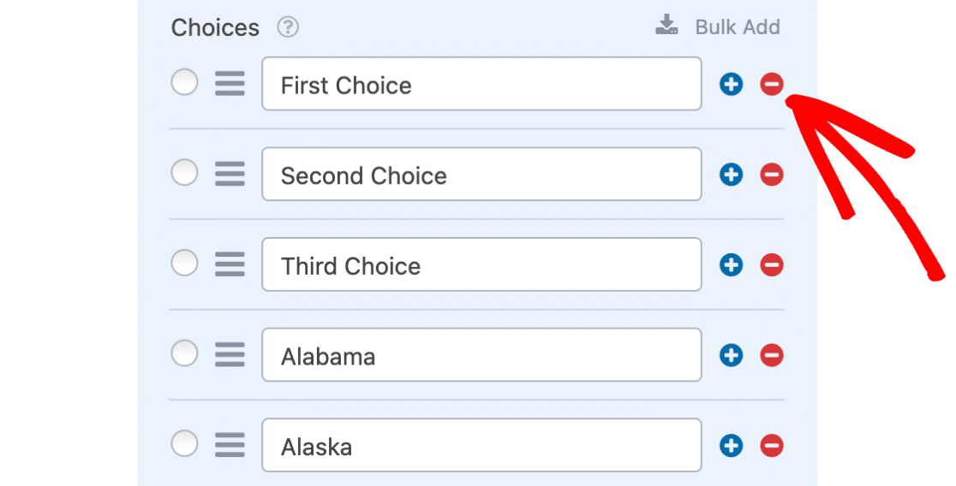Click the red remove icon for First Choice
The height and width of the screenshot is (486, 956).
(771, 84)
